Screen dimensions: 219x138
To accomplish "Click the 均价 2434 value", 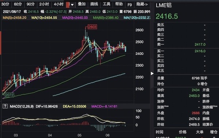I will [x=196, y=90].
